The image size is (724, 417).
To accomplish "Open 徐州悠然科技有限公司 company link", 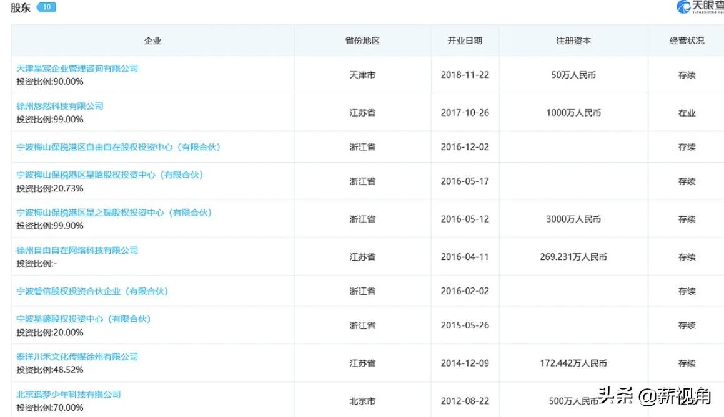I will (x=59, y=107).
